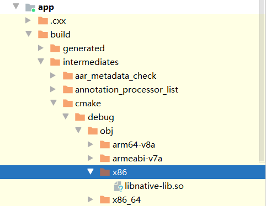This screenshot has height=206, width=266.
Task: Click the build folder icon
Action: [x=43, y=34]
